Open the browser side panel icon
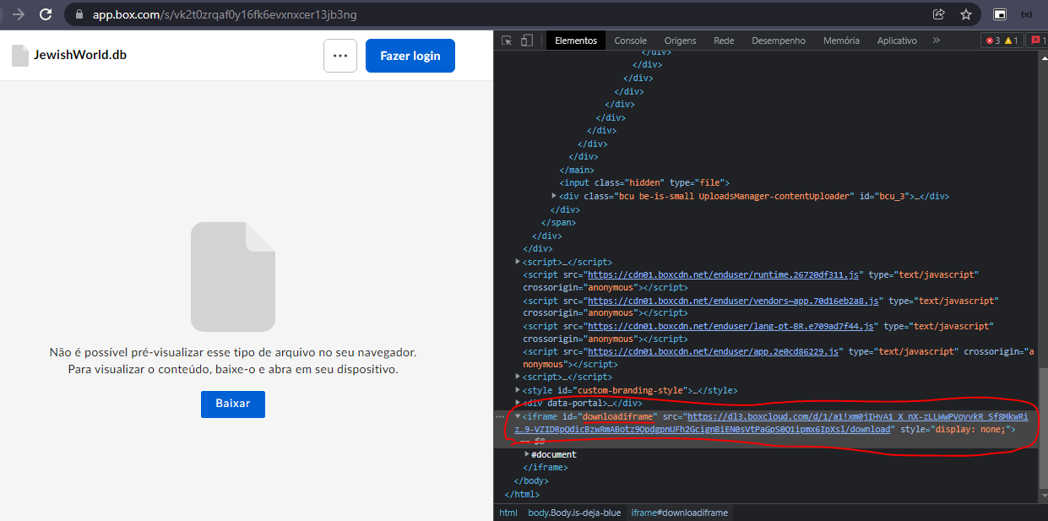This screenshot has width=1048, height=521. click(1000, 14)
